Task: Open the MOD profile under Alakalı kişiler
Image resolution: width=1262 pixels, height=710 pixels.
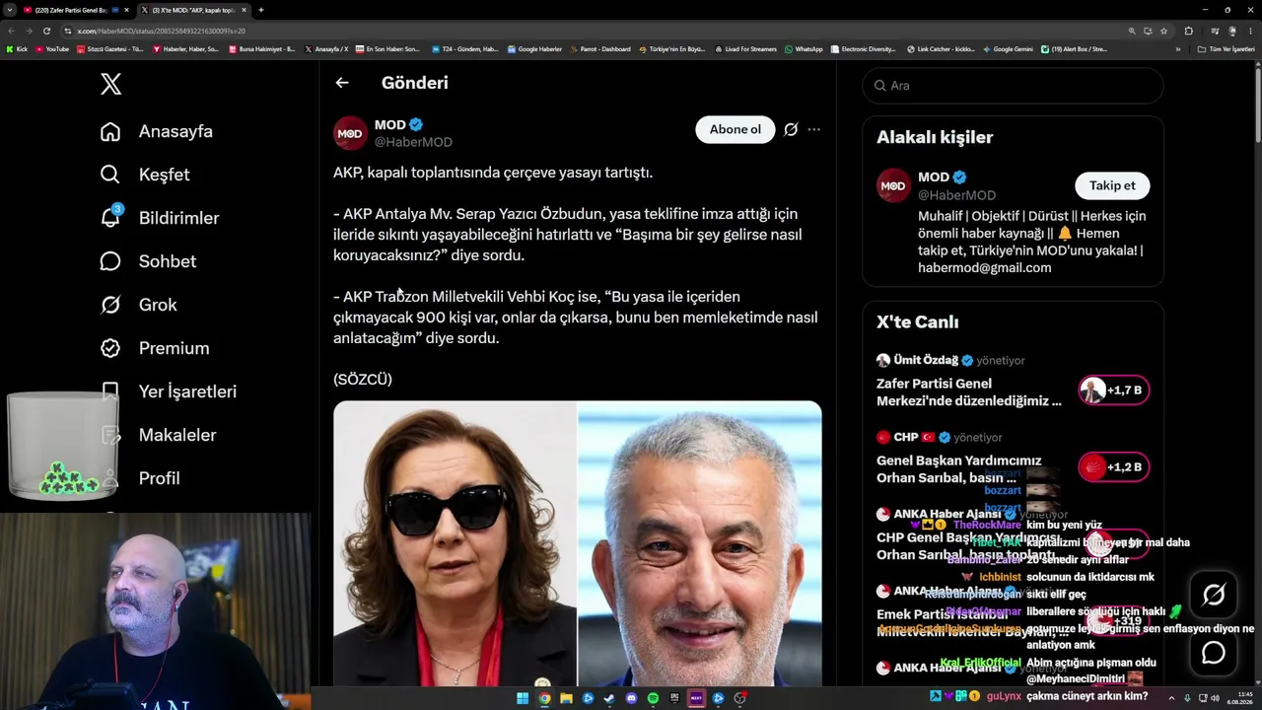Action: (934, 177)
